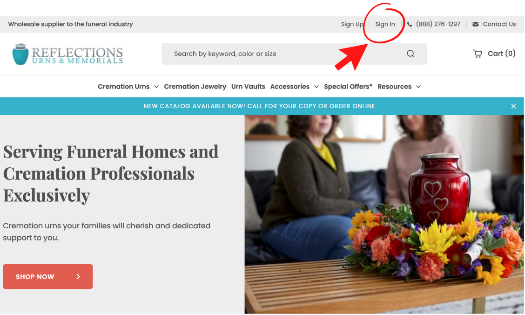Screen dimensions: 525x315
Task: Expand the Accessories dropdown chevron
Action: [x=316, y=87]
